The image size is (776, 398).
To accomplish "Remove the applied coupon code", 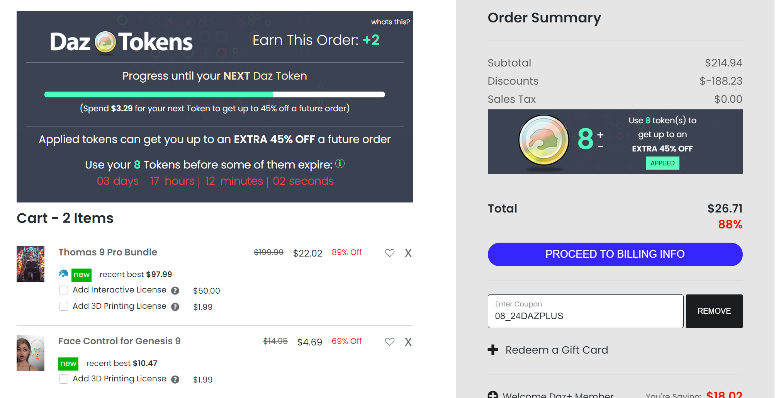I will tap(714, 311).
